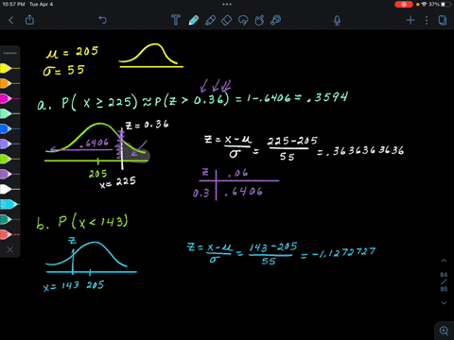Pick the lavender pen preset
The width and height of the screenshot is (454, 340).
point(9,144)
